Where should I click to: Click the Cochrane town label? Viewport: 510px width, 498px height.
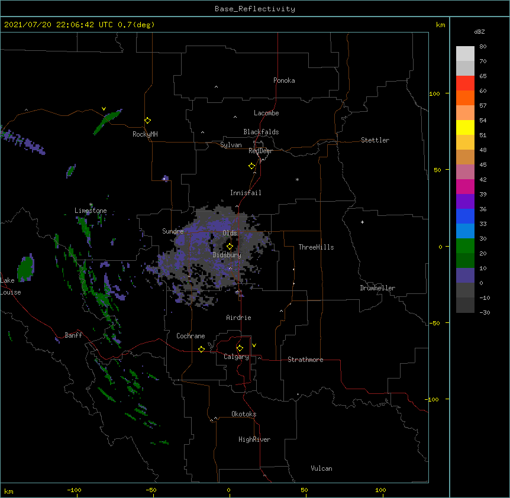191,336
